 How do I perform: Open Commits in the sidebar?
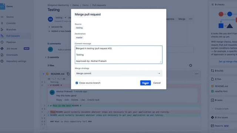click(11, 23)
